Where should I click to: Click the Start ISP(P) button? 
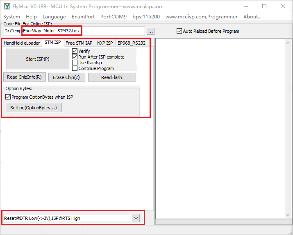coord(38,59)
